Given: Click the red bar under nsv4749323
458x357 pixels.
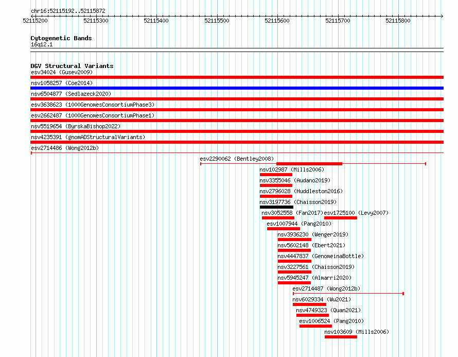Looking at the screenshot, I should (x=312, y=315).
